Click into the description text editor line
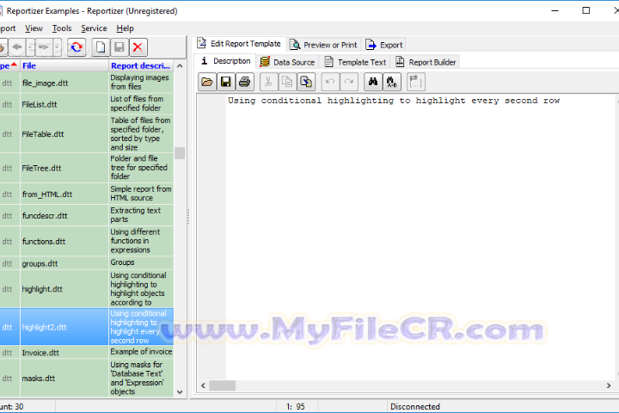 tap(394, 101)
